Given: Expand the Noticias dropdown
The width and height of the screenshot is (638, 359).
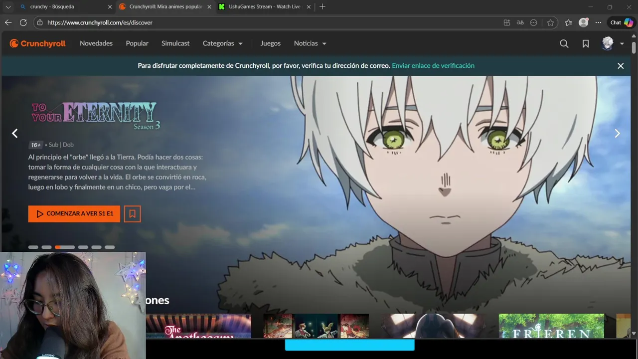Looking at the screenshot, I should coord(310,43).
